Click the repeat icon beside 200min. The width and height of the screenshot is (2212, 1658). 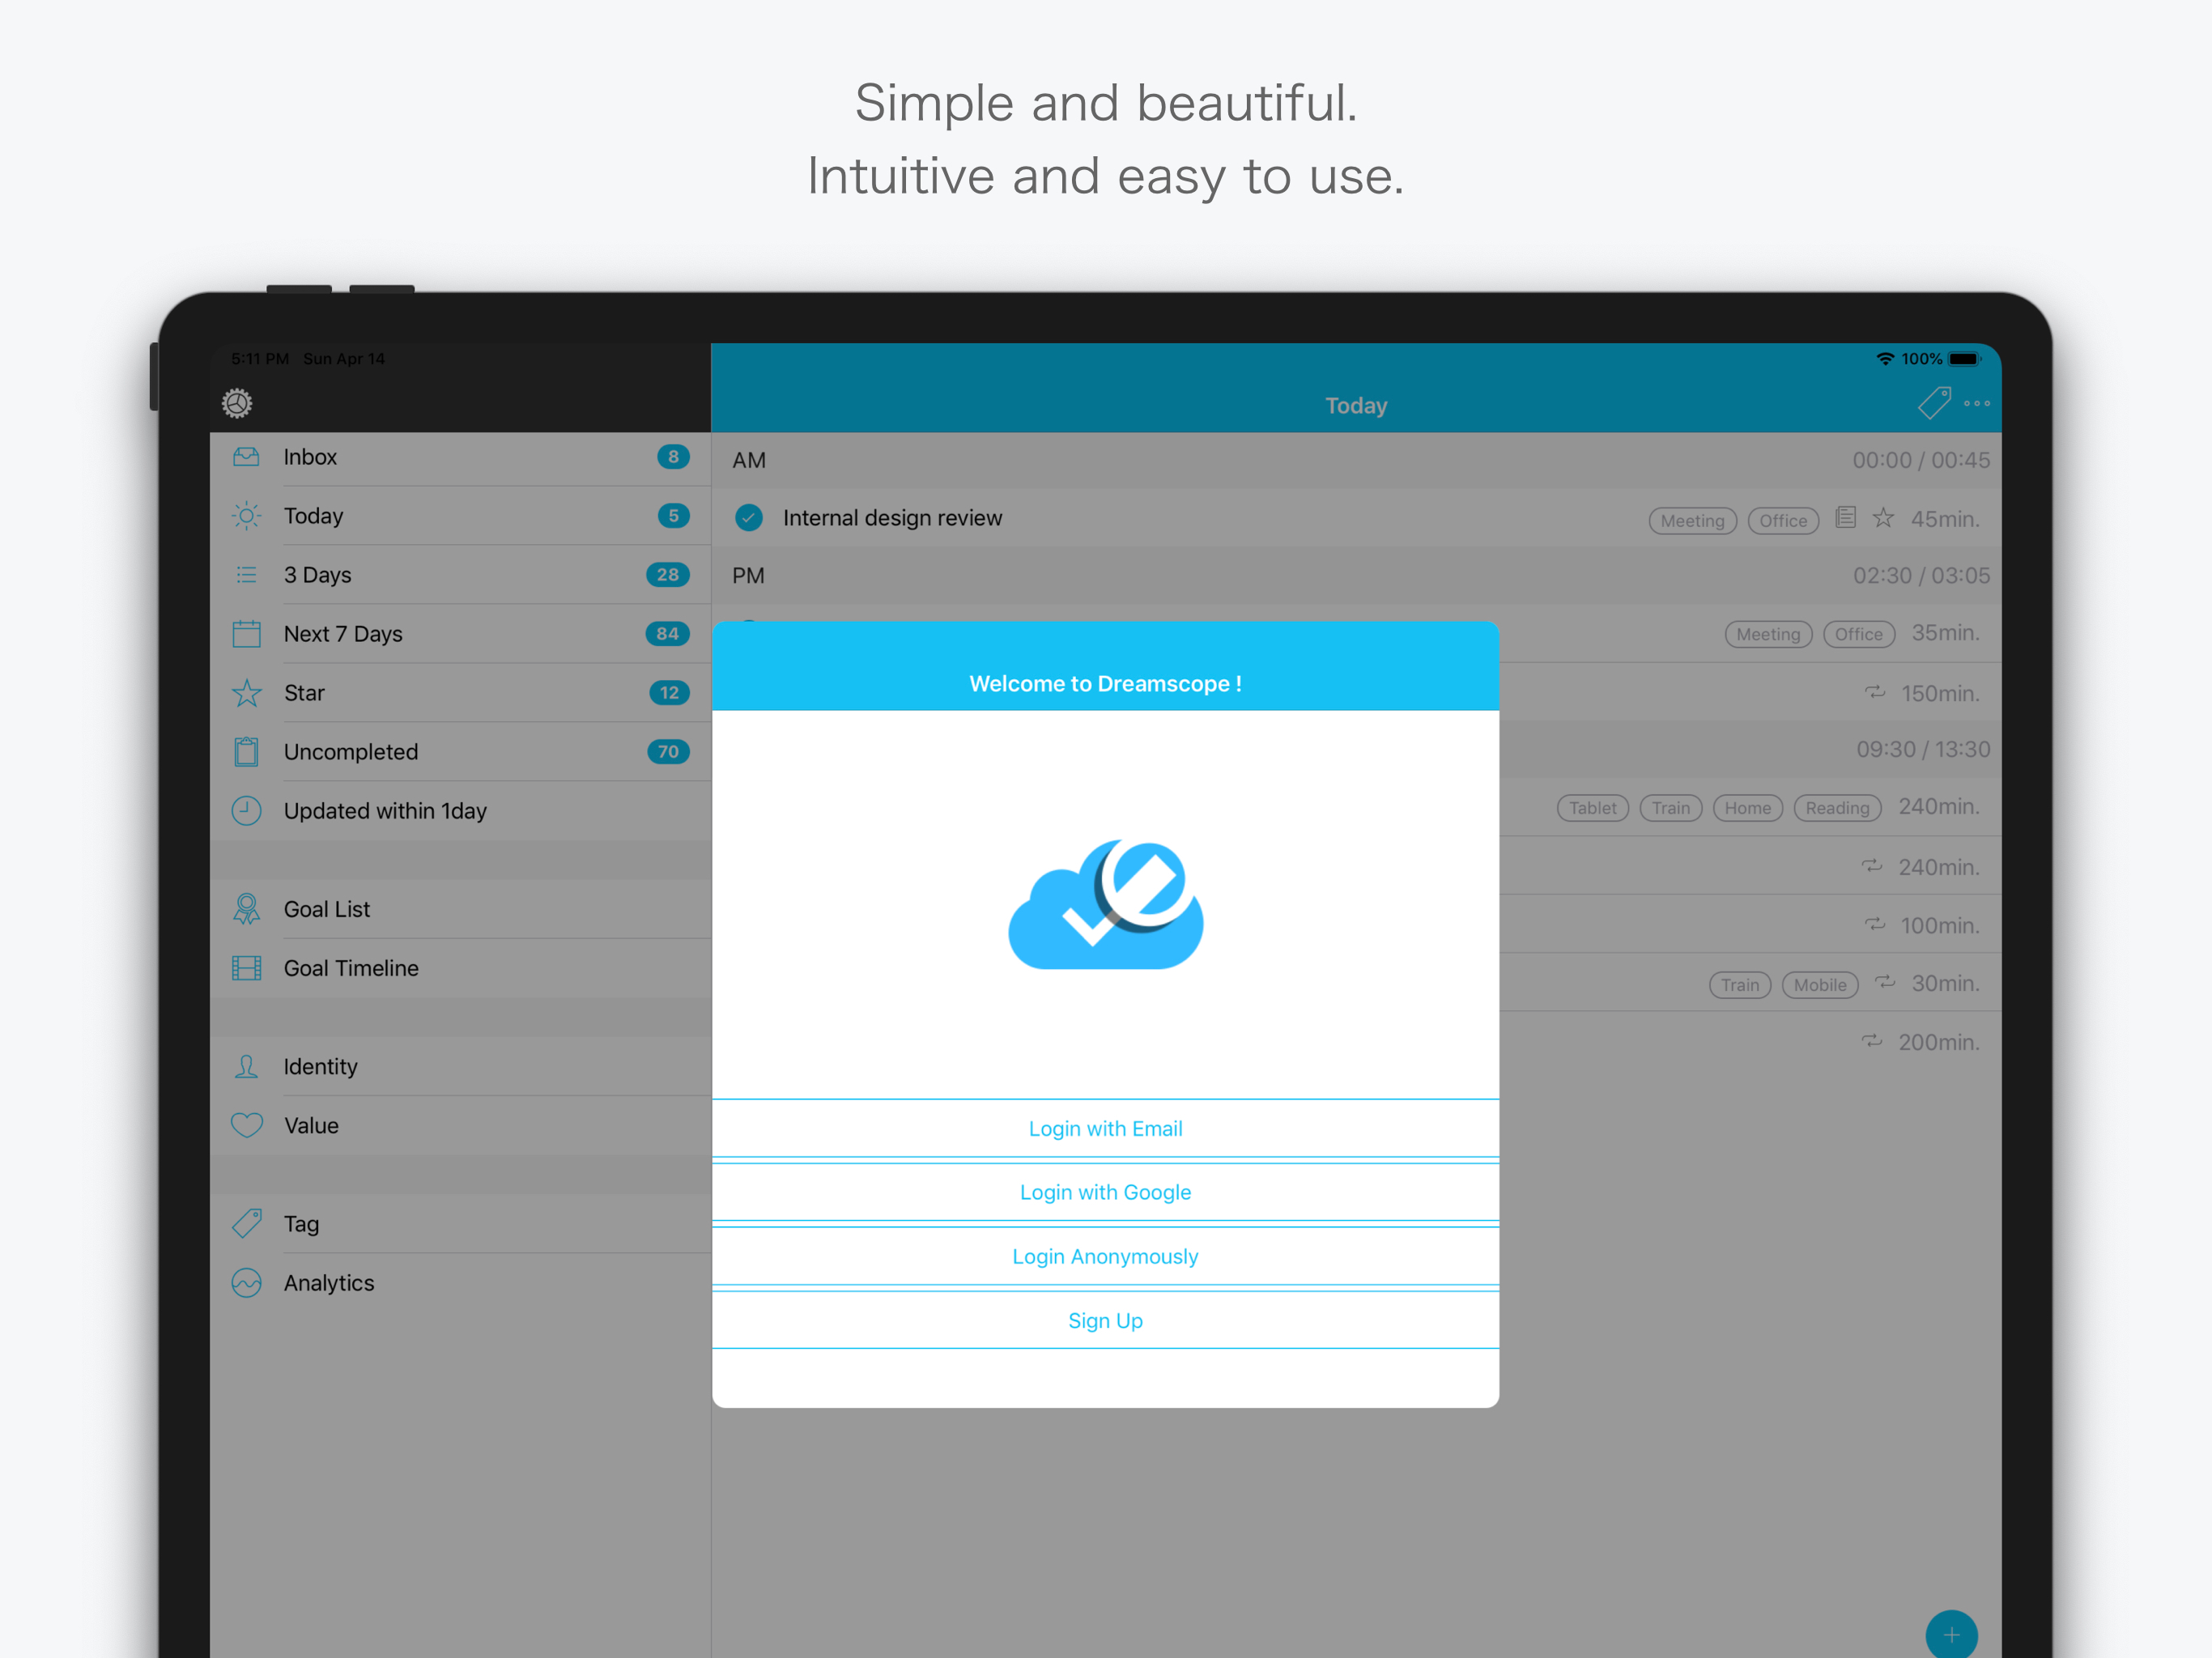(1871, 1041)
